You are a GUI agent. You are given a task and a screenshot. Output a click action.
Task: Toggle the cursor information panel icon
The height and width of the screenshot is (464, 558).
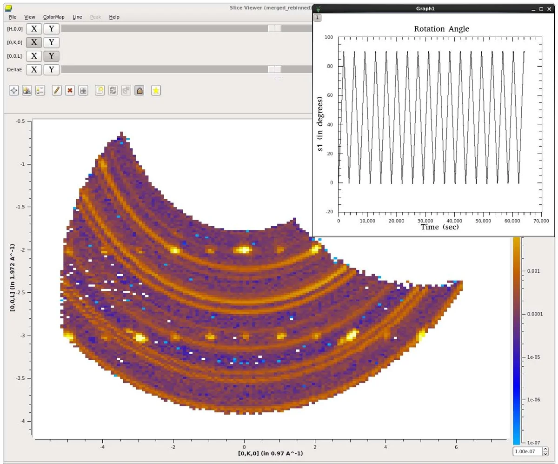(40, 90)
